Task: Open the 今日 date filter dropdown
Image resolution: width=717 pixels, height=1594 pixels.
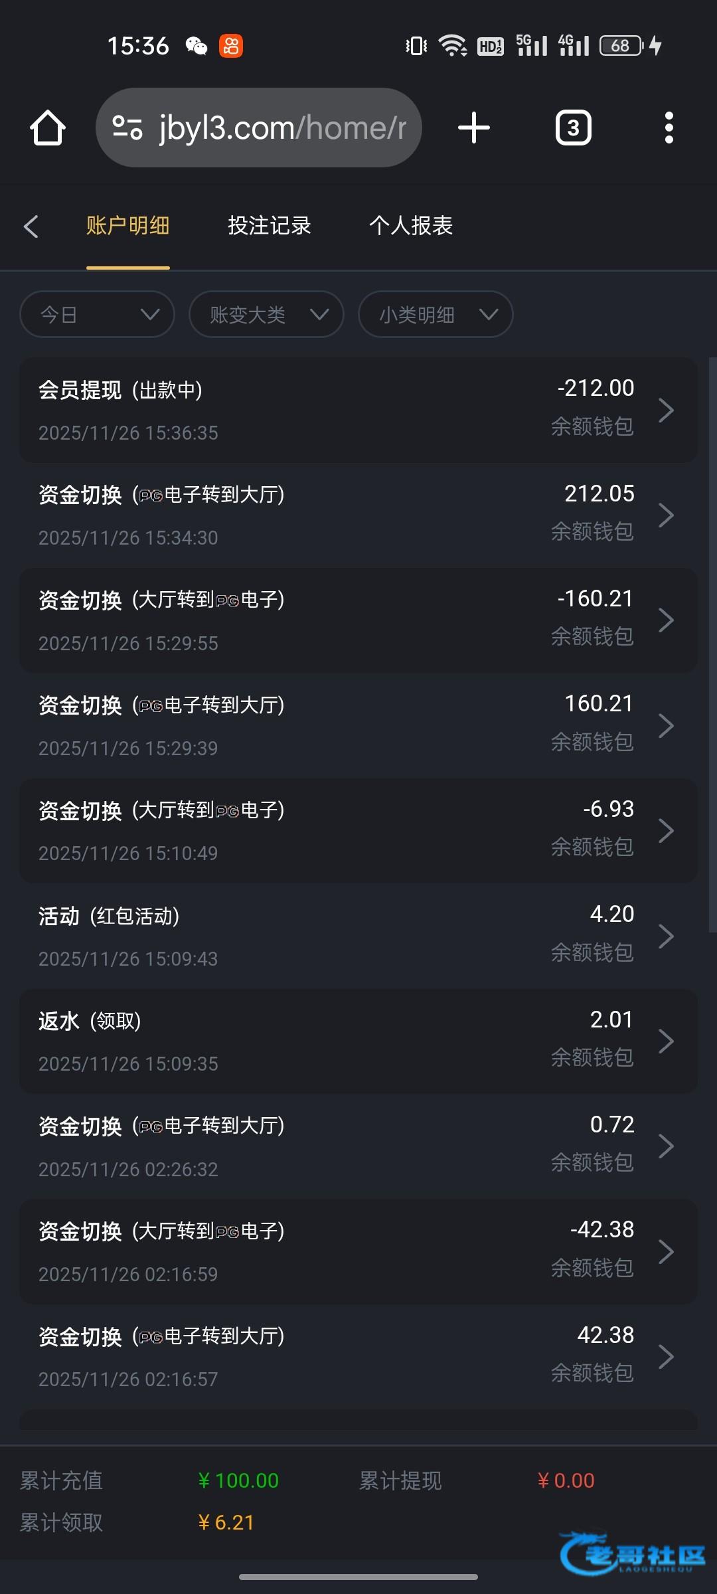Action: pyautogui.click(x=98, y=314)
